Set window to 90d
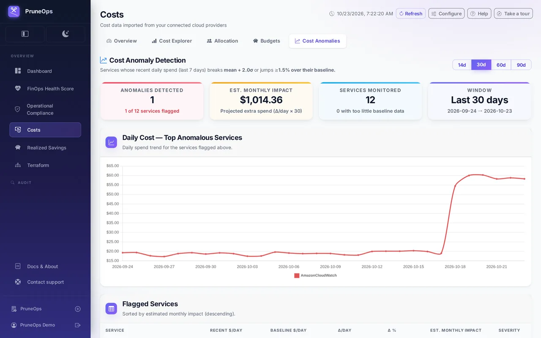The width and height of the screenshot is (541, 338). [x=521, y=65]
